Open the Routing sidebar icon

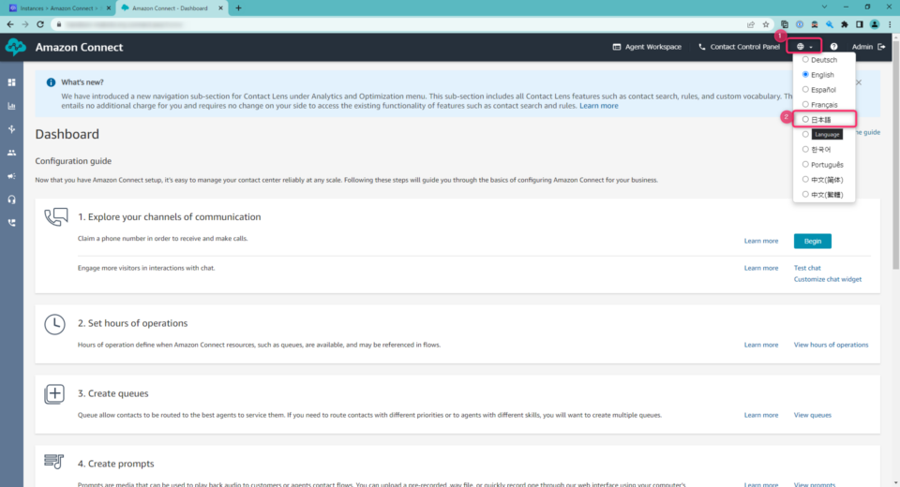[12, 129]
